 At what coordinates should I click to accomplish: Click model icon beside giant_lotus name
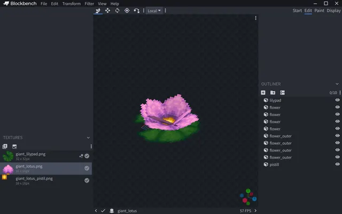coord(112,211)
